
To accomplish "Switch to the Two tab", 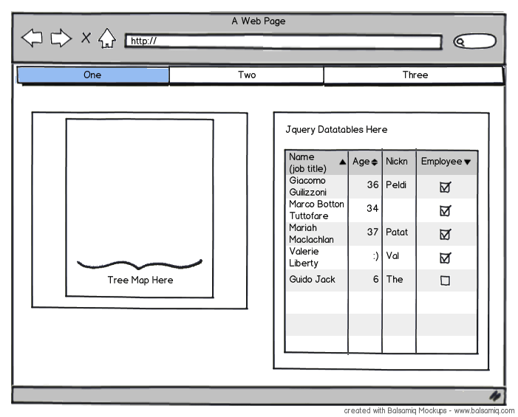I will 247,75.
